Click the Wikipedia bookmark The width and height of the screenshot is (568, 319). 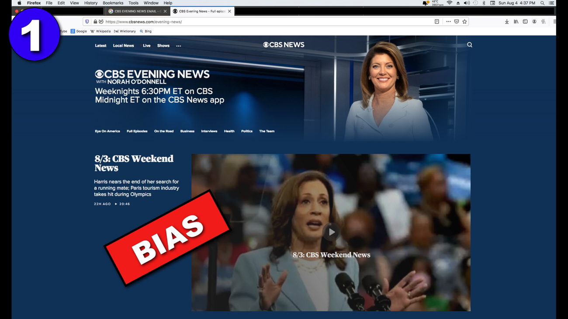(100, 31)
